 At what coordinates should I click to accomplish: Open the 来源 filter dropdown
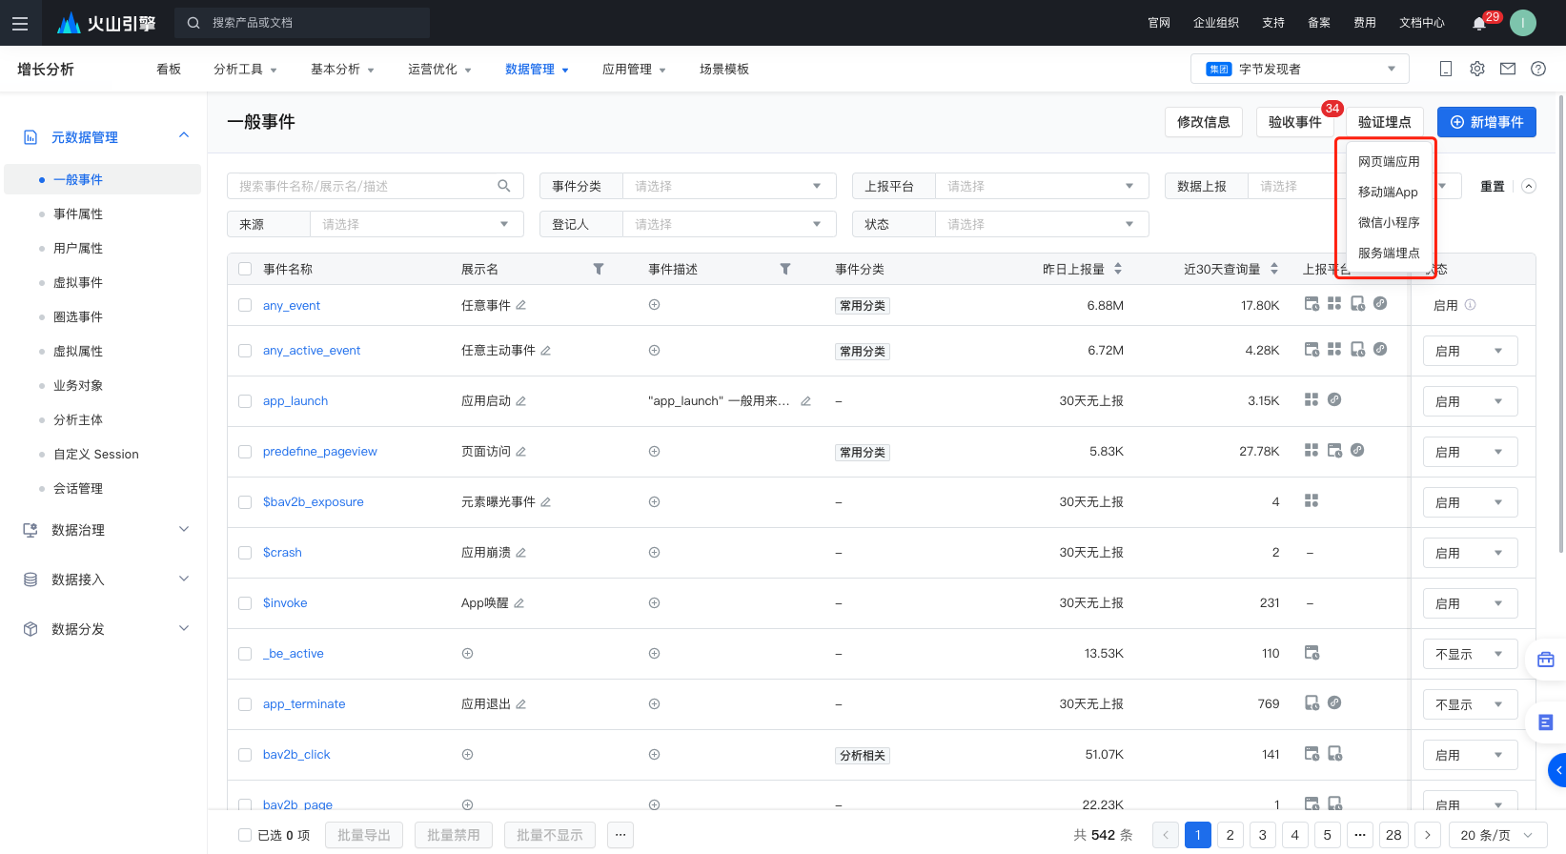tap(417, 224)
